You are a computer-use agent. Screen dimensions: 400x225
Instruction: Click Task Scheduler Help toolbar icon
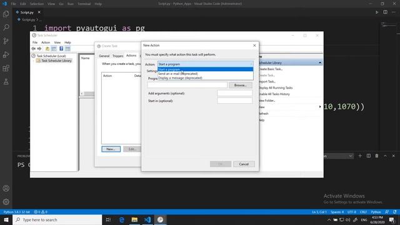[x=61, y=49]
